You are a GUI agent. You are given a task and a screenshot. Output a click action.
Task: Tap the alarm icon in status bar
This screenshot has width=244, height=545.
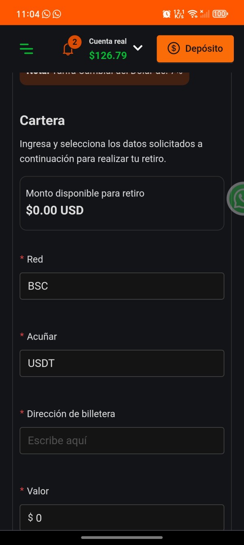[x=166, y=14]
